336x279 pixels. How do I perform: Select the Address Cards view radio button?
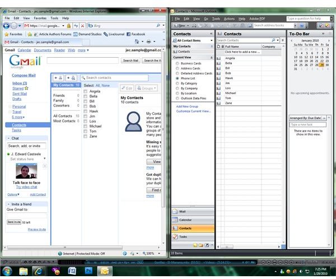pyautogui.click(x=177, y=68)
